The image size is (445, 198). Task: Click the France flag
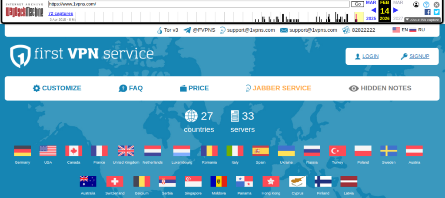point(100,151)
